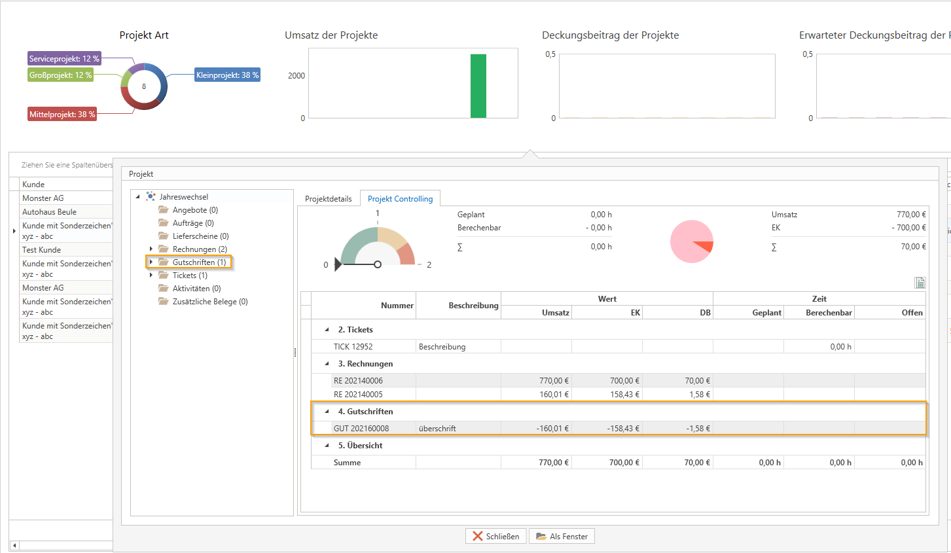Open the Aktivitäten (0) folder
This screenshot has width=951, height=553.
[x=196, y=289]
